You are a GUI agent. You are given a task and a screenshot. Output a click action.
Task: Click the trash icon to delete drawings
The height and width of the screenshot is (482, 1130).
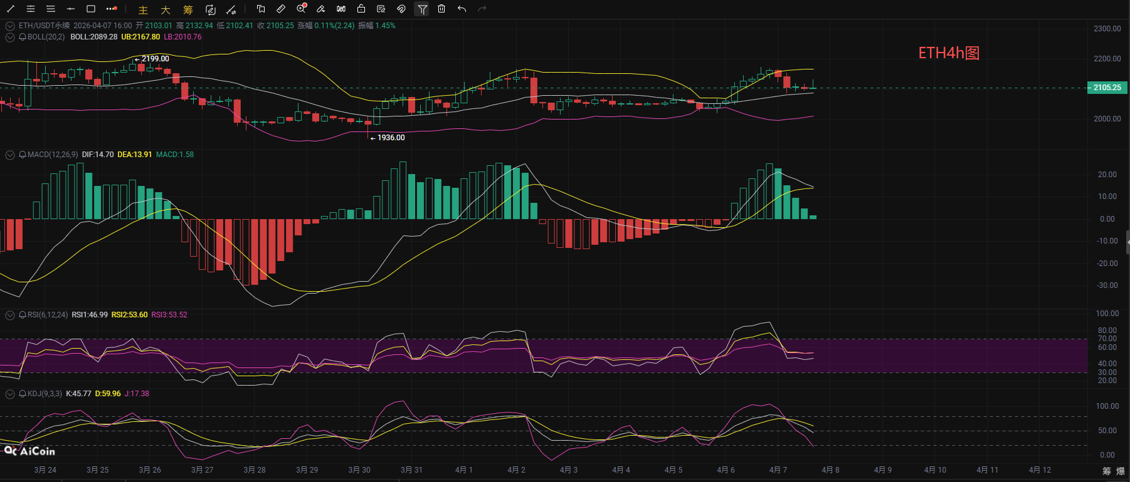click(441, 9)
